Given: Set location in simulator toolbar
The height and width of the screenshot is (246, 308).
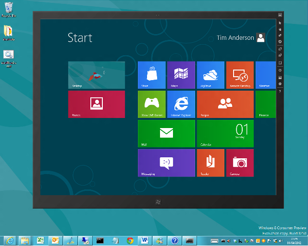Looking at the screenshot, I should tap(280, 70).
